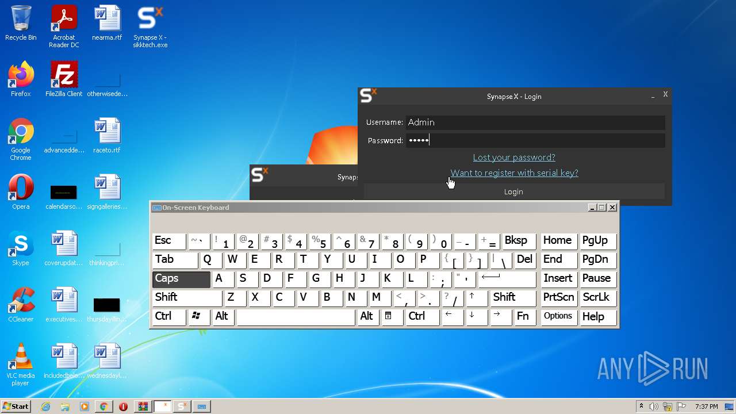Click the Del key on On-Screen Keyboard
This screenshot has height=414, width=736.
click(x=524, y=260)
